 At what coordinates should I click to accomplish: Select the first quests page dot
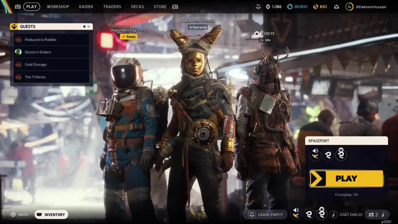click(84, 26)
